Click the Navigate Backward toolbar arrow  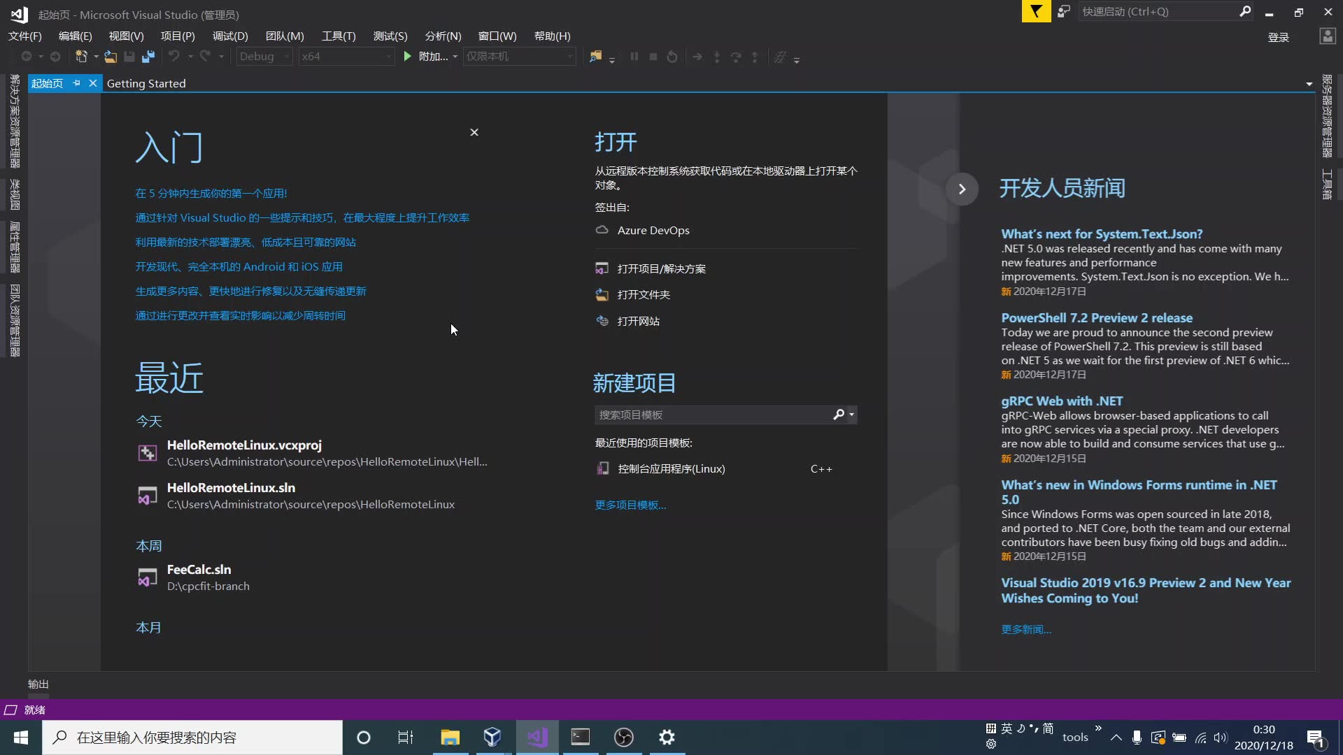(27, 57)
